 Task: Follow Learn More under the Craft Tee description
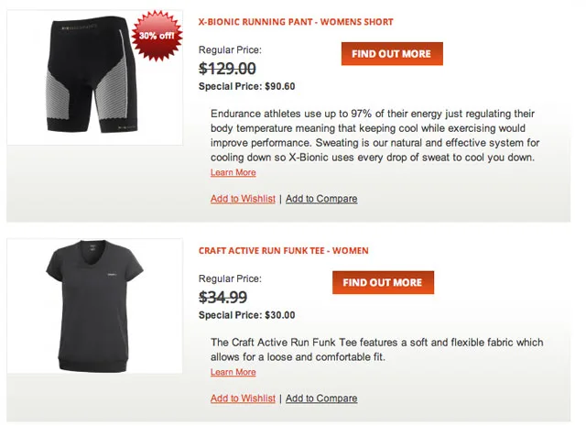233,372
